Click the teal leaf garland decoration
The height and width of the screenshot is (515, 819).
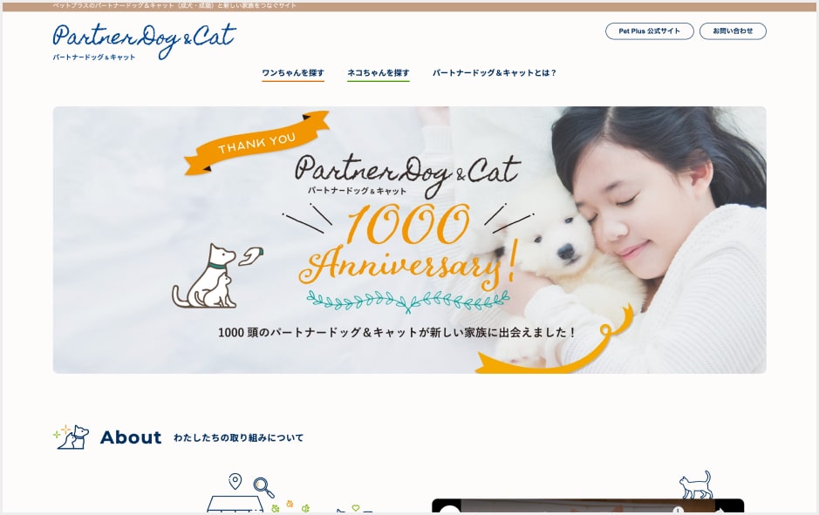tap(408, 301)
